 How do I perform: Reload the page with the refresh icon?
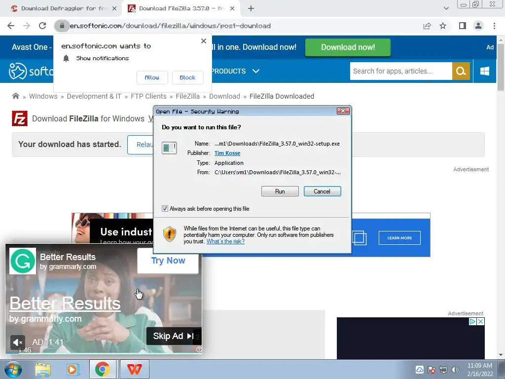tap(42, 26)
